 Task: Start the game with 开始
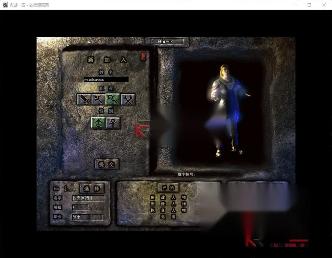pos(168,187)
